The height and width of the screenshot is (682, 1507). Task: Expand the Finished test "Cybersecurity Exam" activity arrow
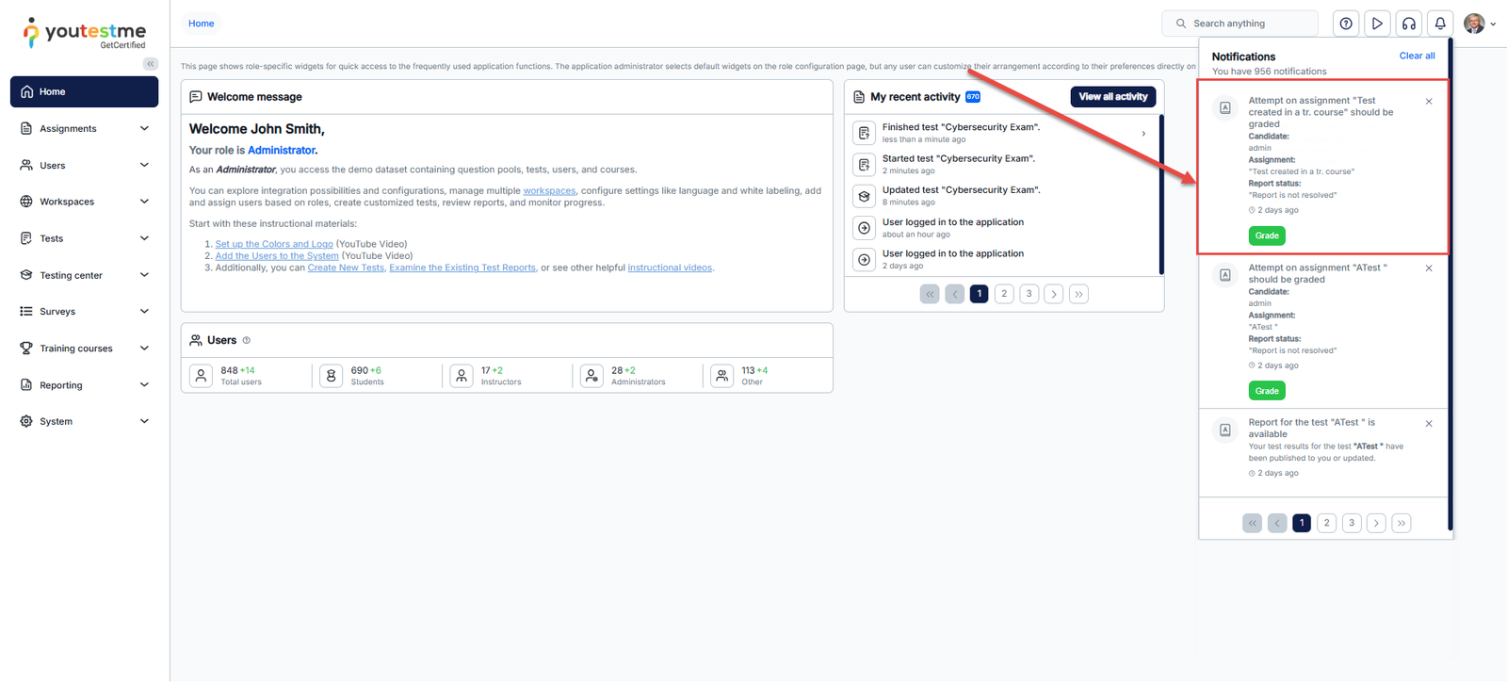click(1143, 134)
